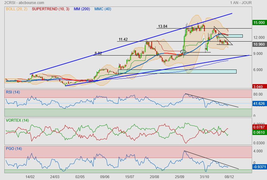Viewport: 267px width, 180px height.
Task: Select the 11.42 horizontal level label
Action: (x=123, y=39)
